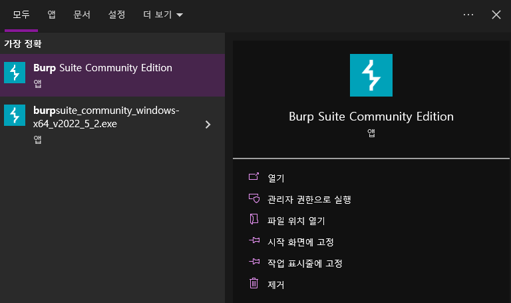
Task: Click 열기 to open the app
Action: pos(276,178)
